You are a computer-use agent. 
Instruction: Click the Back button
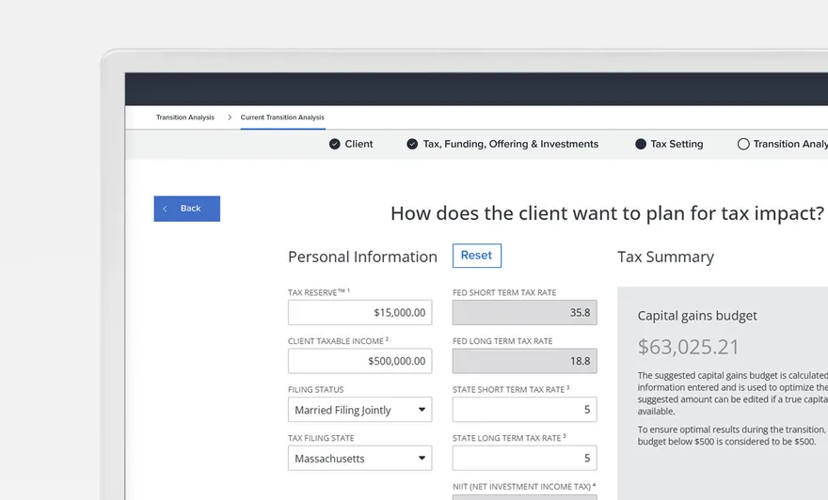tap(187, 209)
